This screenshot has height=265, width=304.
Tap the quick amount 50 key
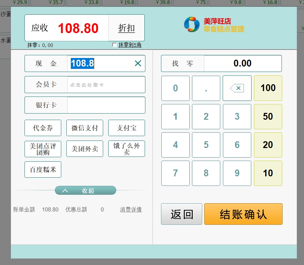coord(268,117)
